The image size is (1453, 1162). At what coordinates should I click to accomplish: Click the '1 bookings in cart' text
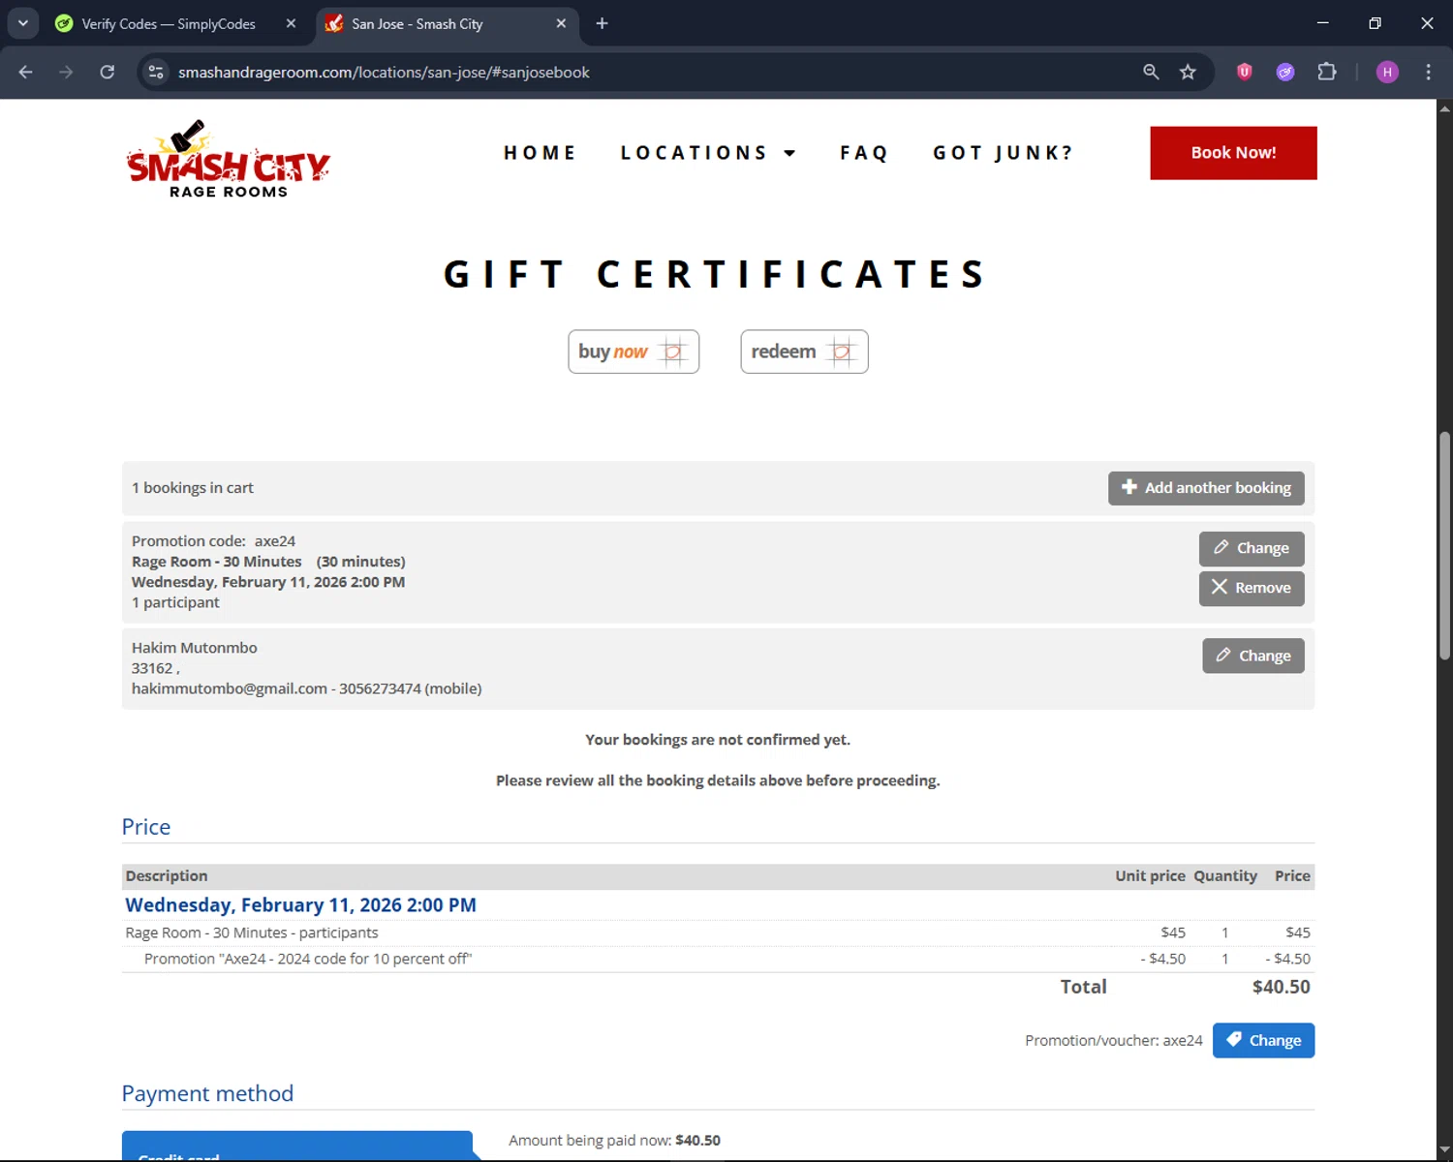coord(193,488)
